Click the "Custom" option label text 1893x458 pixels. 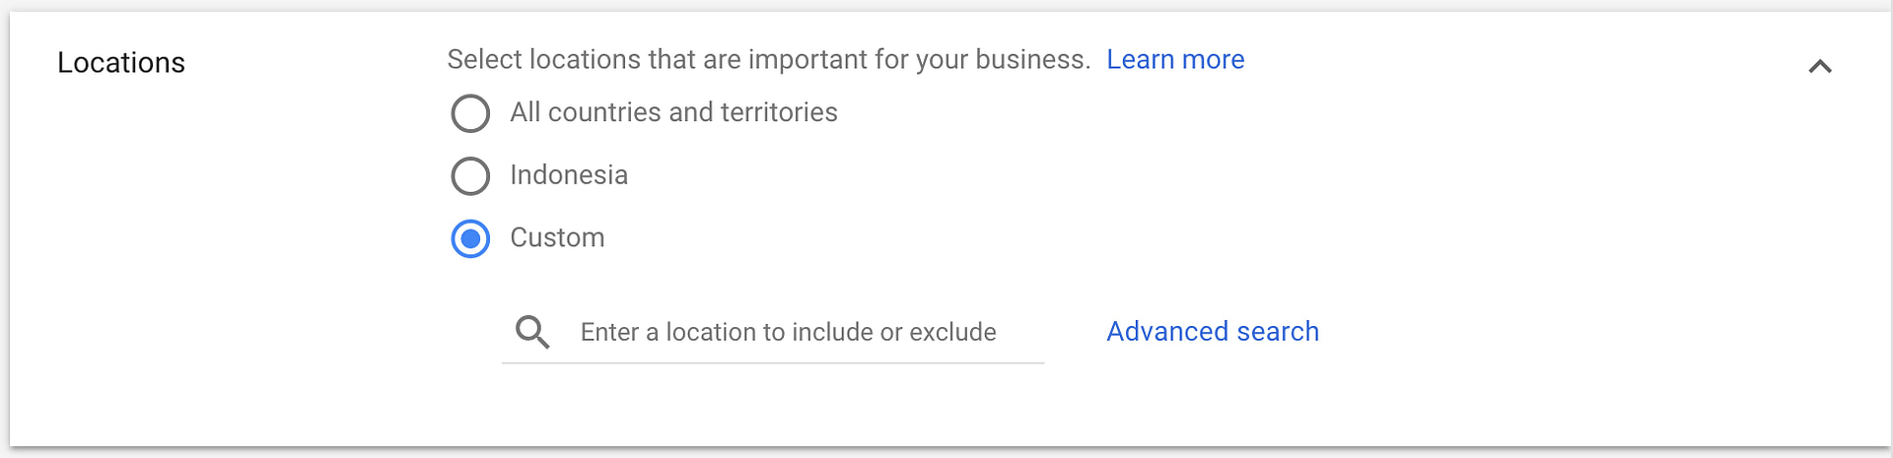(x=557, y=237)
